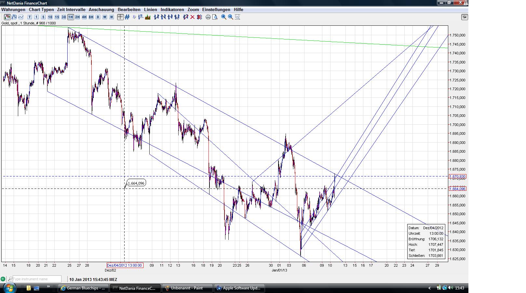Toggle the grid display icon
This screenshot has width=526, height=293.
click(127, 17)
